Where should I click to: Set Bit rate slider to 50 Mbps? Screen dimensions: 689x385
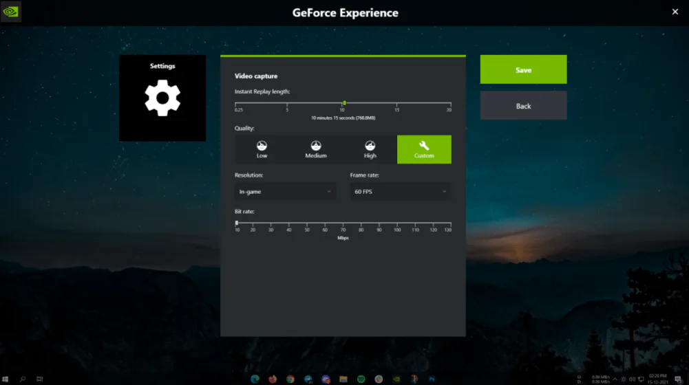click(307, 223)
